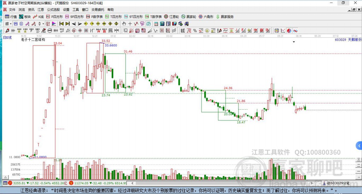Image resolution: width=362 pixels, height=194 pixels.
Task: Open the 六角形 hexagon tool
Action: [x=206, y=17]
